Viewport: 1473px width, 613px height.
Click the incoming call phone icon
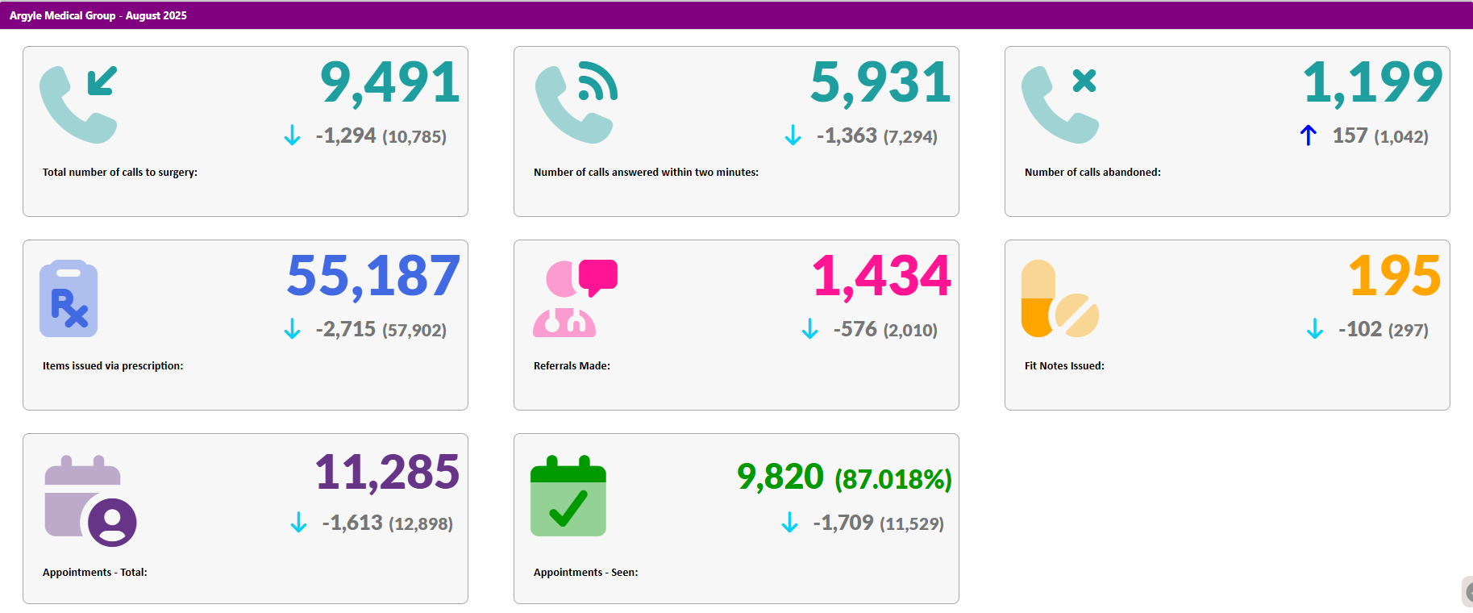[x=79, y=104]
